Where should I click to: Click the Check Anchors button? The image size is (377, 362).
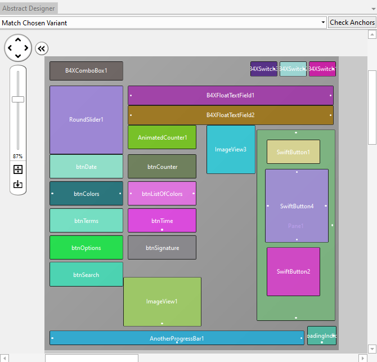352,23
